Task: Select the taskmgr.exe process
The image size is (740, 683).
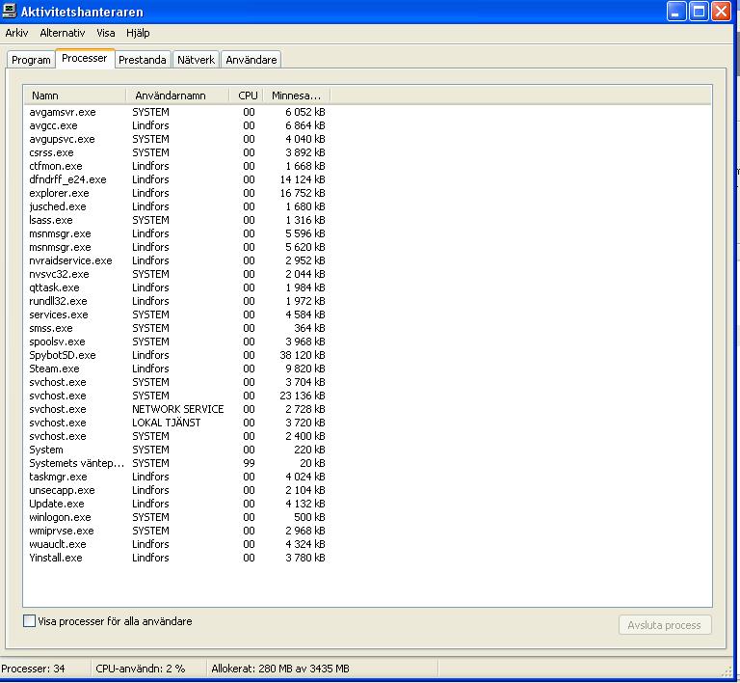Action: pyautogui.click(x=177, y=477)
